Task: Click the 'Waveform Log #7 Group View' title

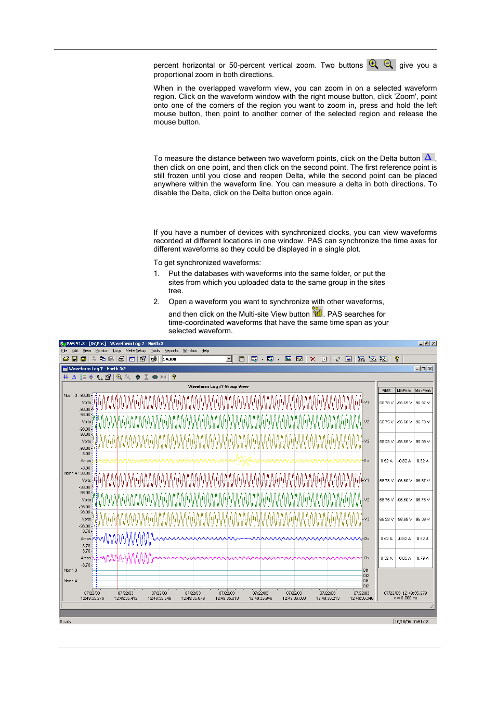Action: 218,386
